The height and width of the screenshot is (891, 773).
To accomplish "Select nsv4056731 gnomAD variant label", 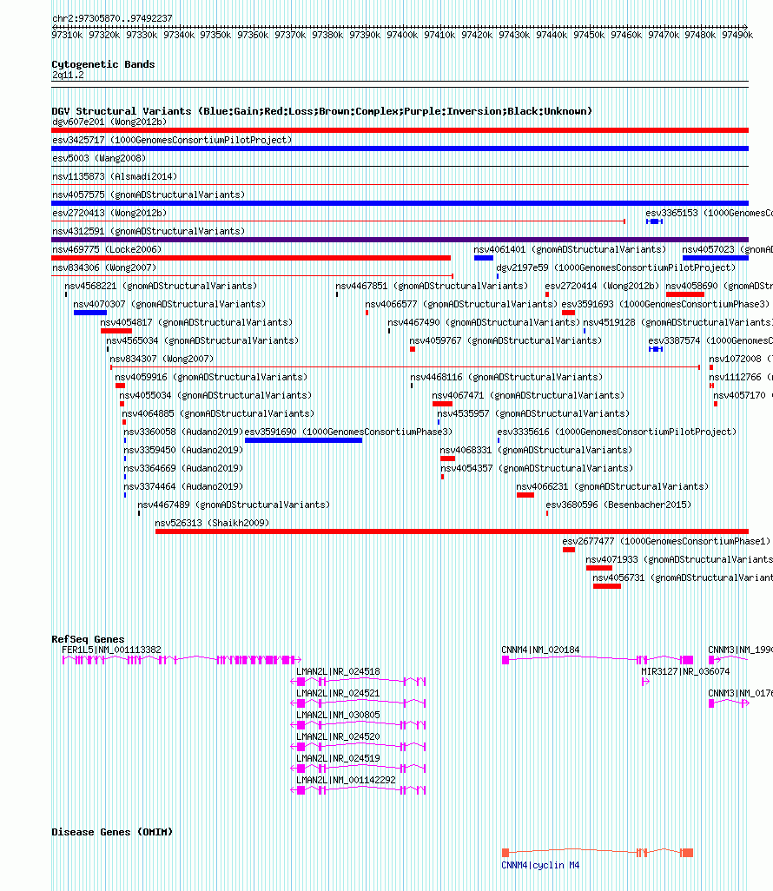I will coord(683,576).
